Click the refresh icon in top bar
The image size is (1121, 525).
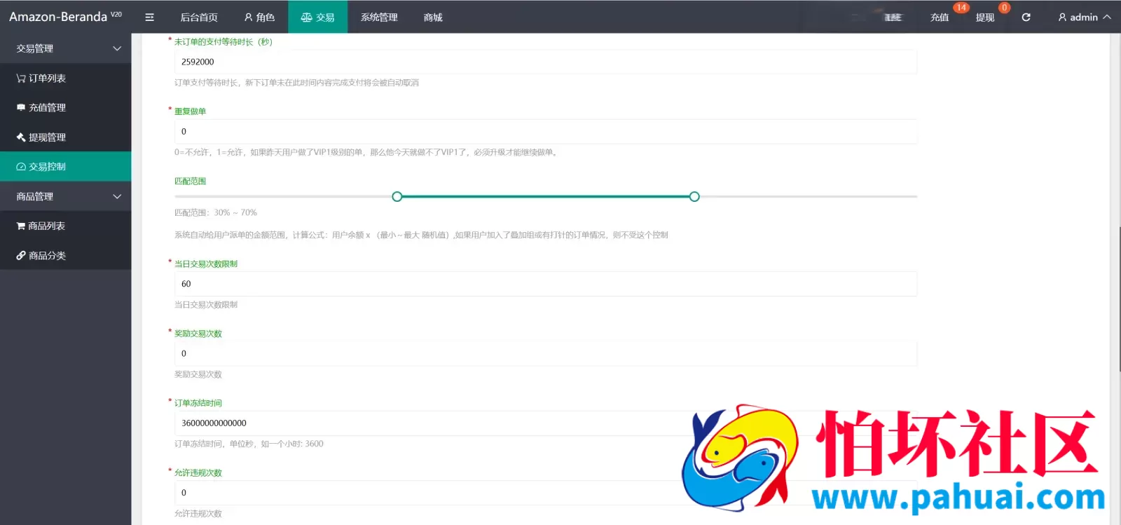click(1026, 18)
